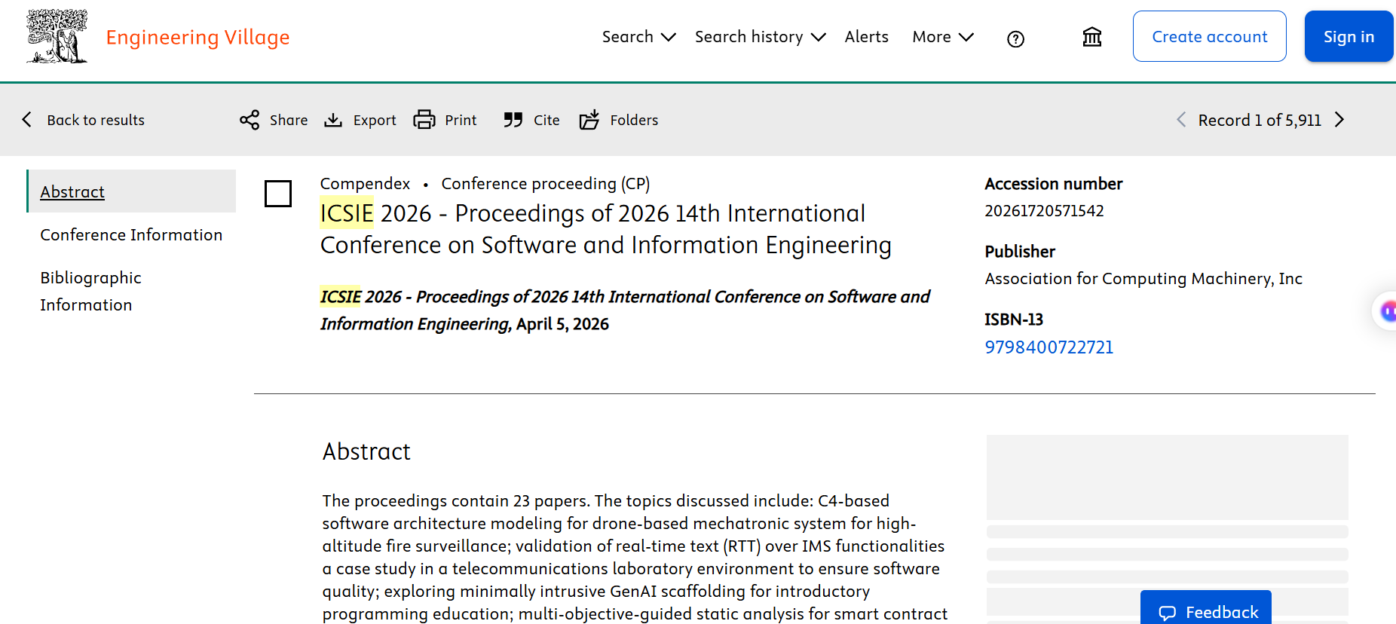Click the Compendex database label
1396x624 pixels.
365,184
